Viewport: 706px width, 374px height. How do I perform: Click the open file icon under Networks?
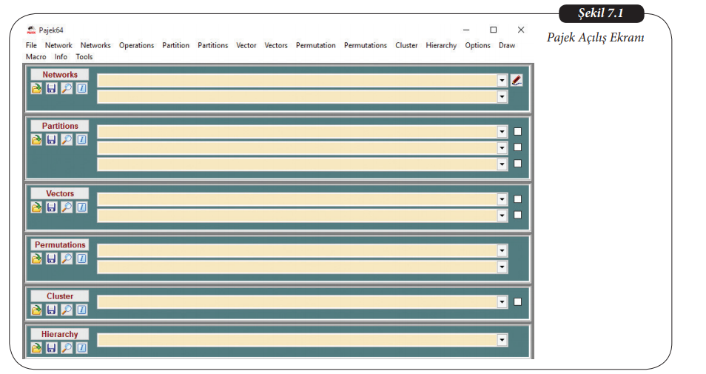click(36, 88)
